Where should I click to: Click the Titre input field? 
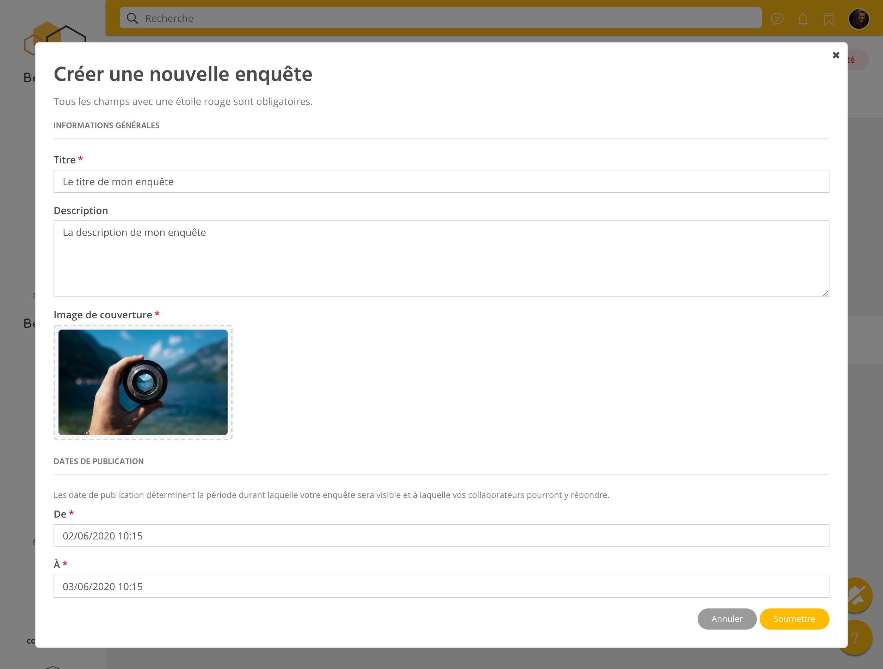(441, 182)
